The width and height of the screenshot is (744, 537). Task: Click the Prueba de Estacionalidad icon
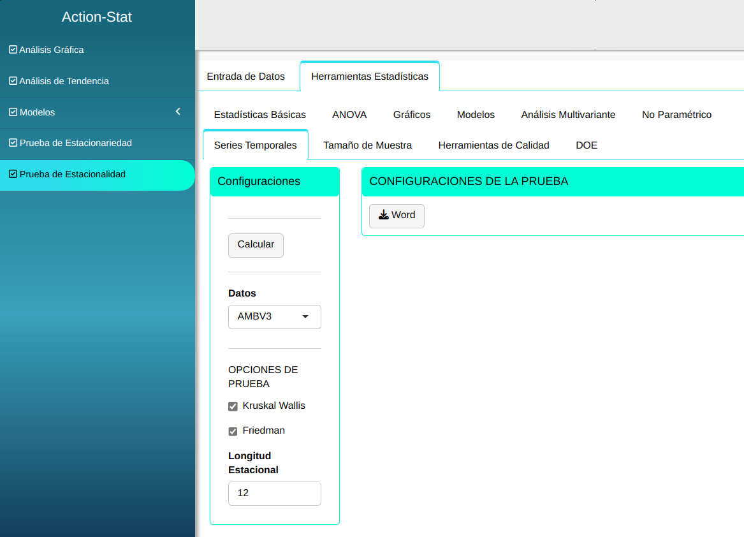13,174
